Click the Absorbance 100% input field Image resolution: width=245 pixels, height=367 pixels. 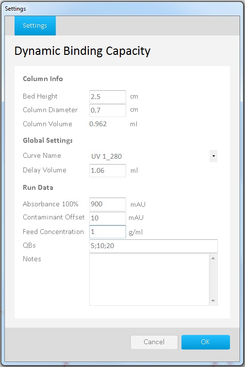point(108,204)
